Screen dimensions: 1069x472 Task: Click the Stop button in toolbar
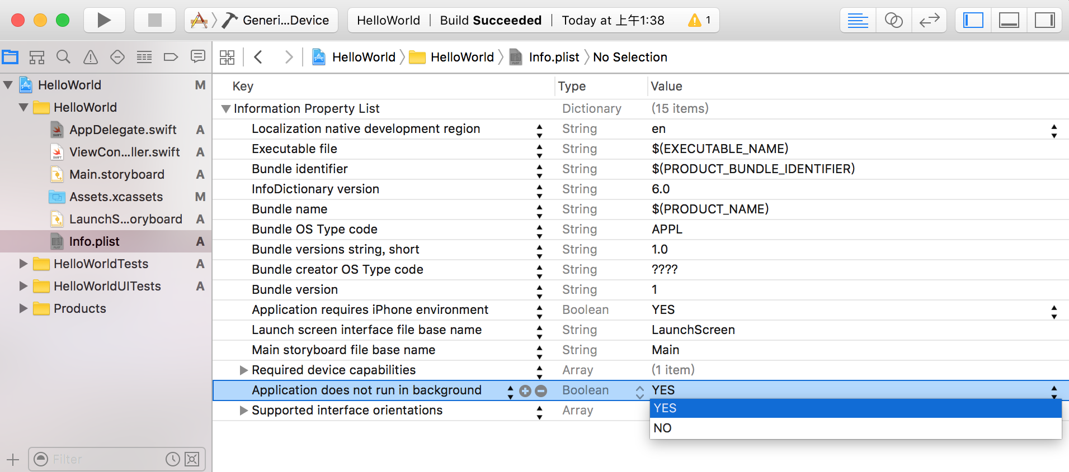[x=155, y=21]
